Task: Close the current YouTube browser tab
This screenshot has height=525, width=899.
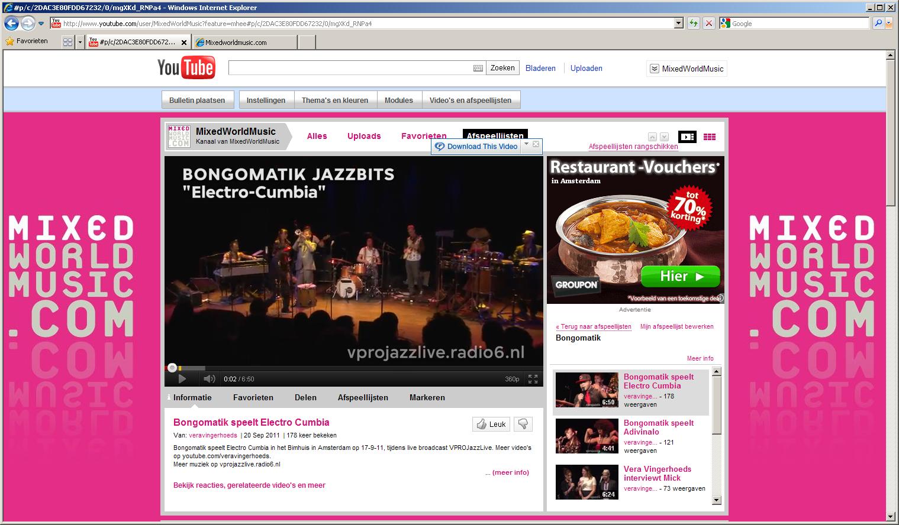Action: point(184,43)
